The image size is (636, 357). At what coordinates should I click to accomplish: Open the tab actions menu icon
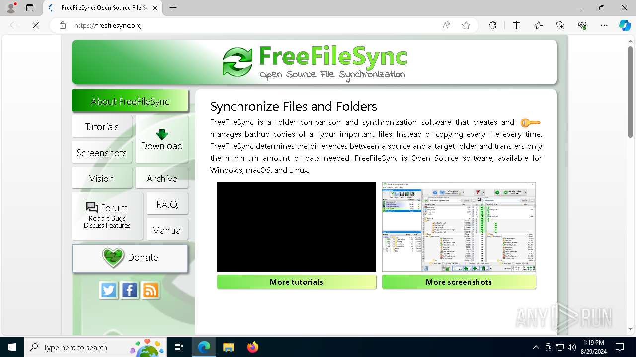click(x=30, y=8)
